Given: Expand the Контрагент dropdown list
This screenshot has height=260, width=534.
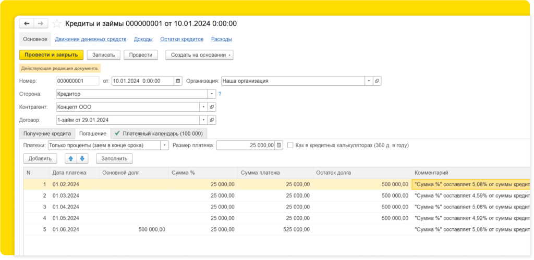Looking at the screenshot, I should (x=204, y=107).
